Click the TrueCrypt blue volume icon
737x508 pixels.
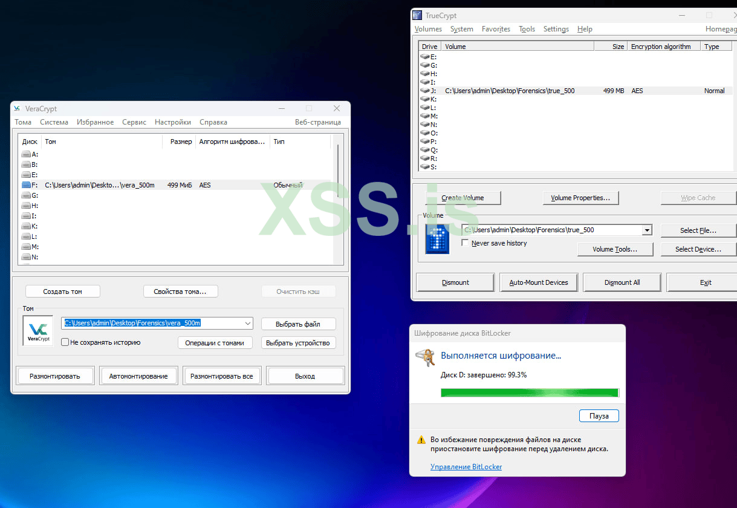click(x=437, y=238)
